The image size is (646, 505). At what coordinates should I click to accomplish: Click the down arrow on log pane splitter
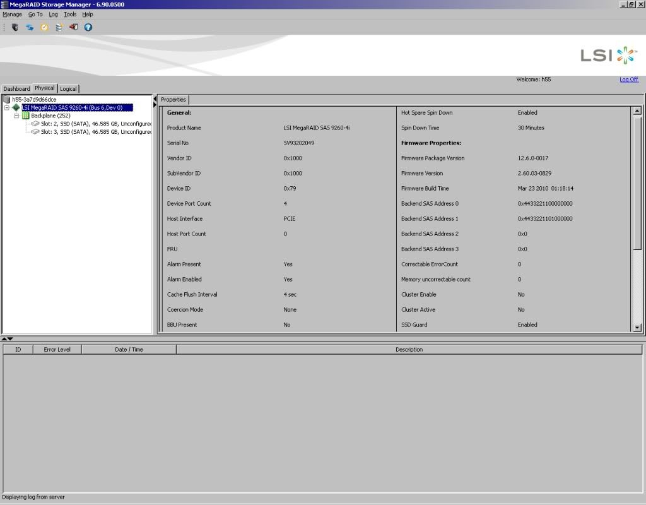coord(10,338)
